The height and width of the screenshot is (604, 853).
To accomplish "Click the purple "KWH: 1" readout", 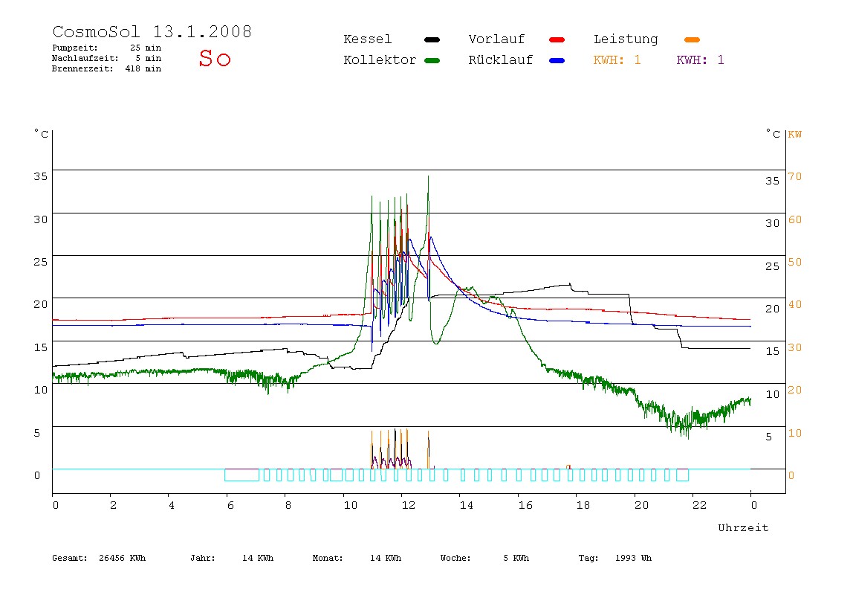I will [701, 60].
